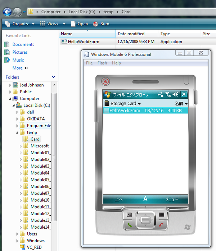Open the 名前 sort dropdown on mobile
216x251 pixels.
tap(181, 104)
